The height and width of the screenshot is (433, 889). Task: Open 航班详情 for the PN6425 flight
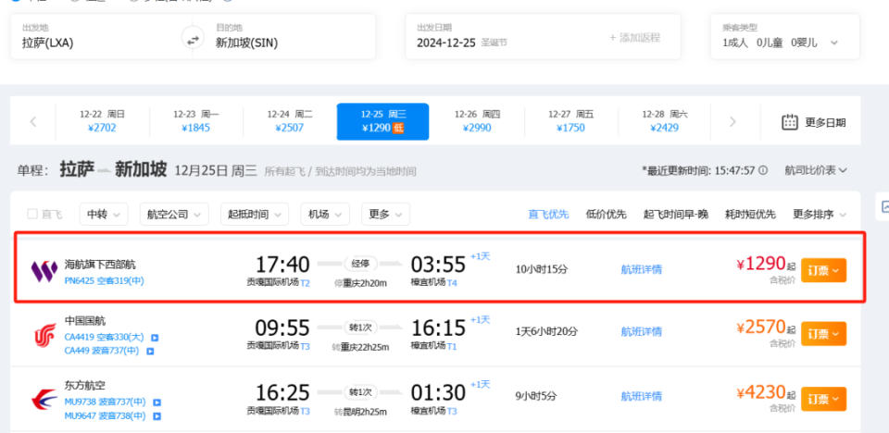(x=641, y=269)
